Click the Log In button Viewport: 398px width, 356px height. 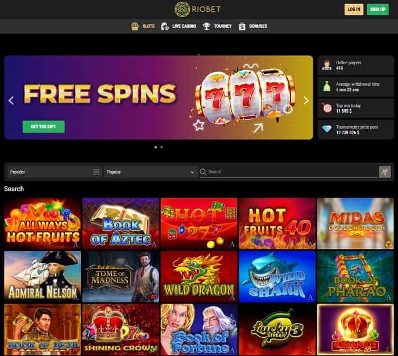click(x=354, y=10)
